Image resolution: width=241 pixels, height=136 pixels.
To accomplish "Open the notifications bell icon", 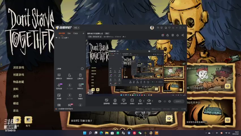I will (177, 35).
